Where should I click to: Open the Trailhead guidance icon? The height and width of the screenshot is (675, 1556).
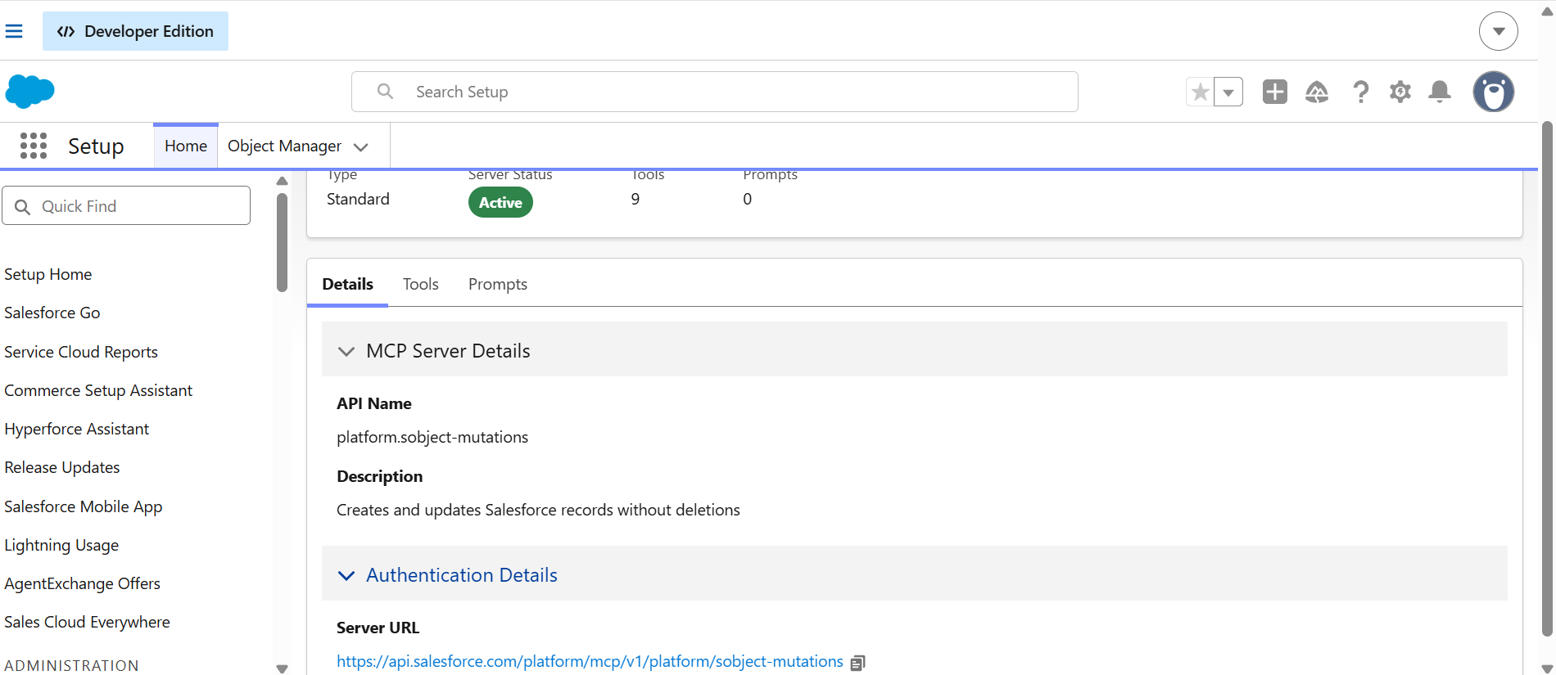pyautogui.click(x=1317, y=92)
